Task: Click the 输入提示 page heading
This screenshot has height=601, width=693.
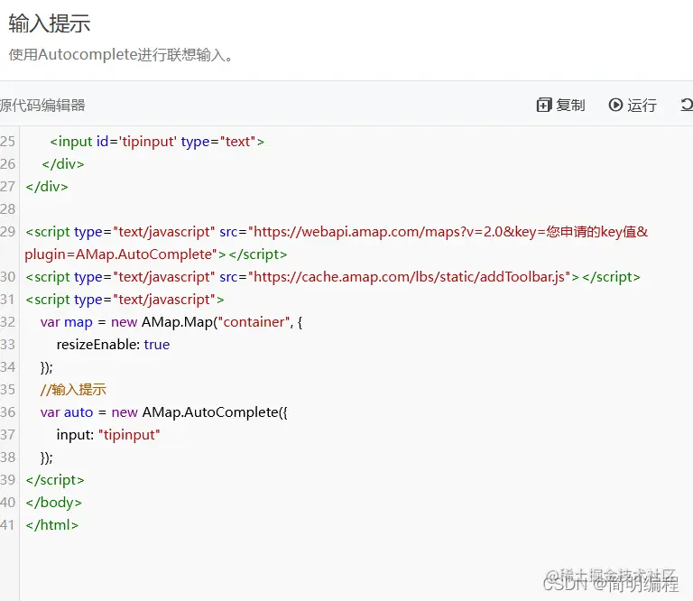Action: pyautogui.click(x=50, y=23)
